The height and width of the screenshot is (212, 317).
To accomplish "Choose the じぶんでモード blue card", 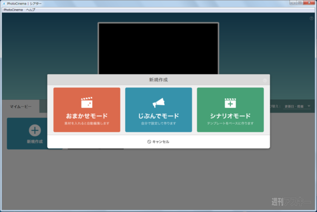I will point(158,110).
